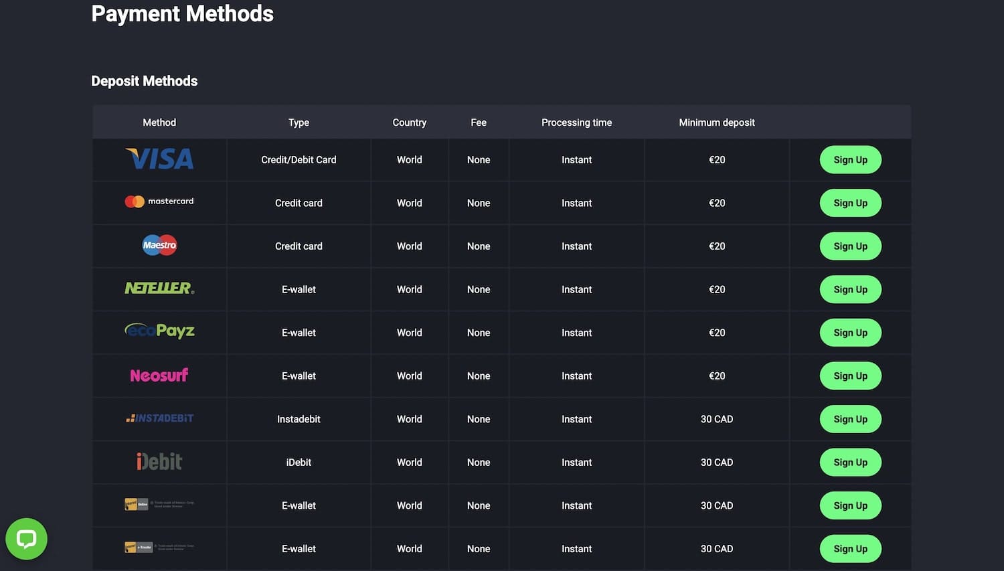Click Sign Up for Maestro
This screenshot has width=1004, height=571.
(851, 246)
